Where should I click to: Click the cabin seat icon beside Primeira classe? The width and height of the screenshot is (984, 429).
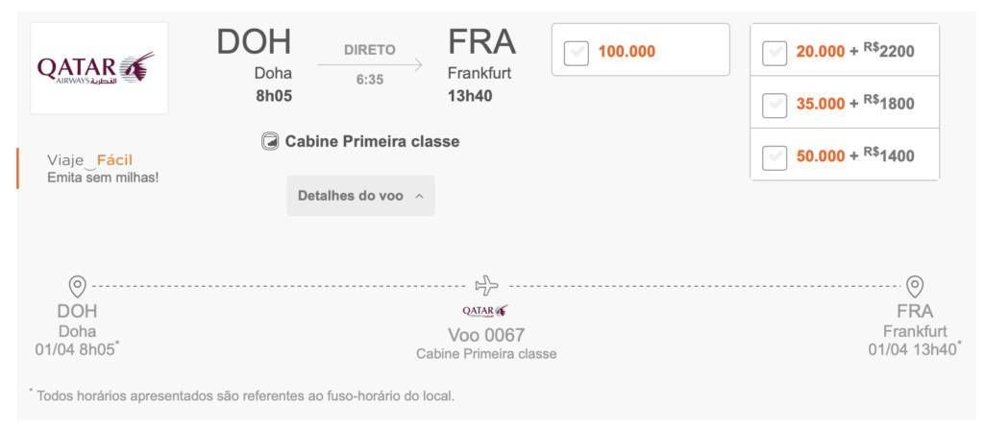(270, 142)
